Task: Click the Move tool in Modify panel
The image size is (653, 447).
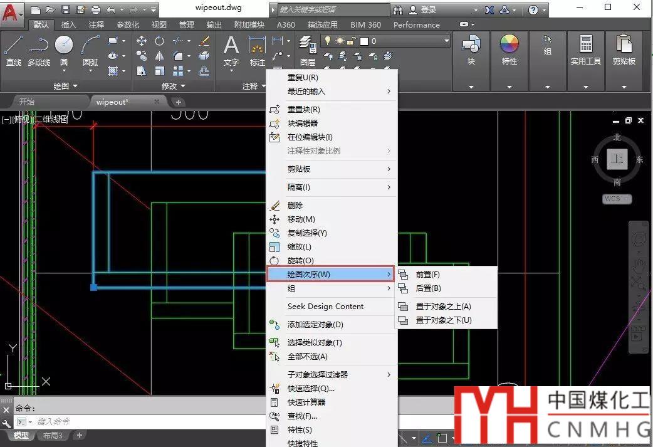Action: tap(142, 41)
